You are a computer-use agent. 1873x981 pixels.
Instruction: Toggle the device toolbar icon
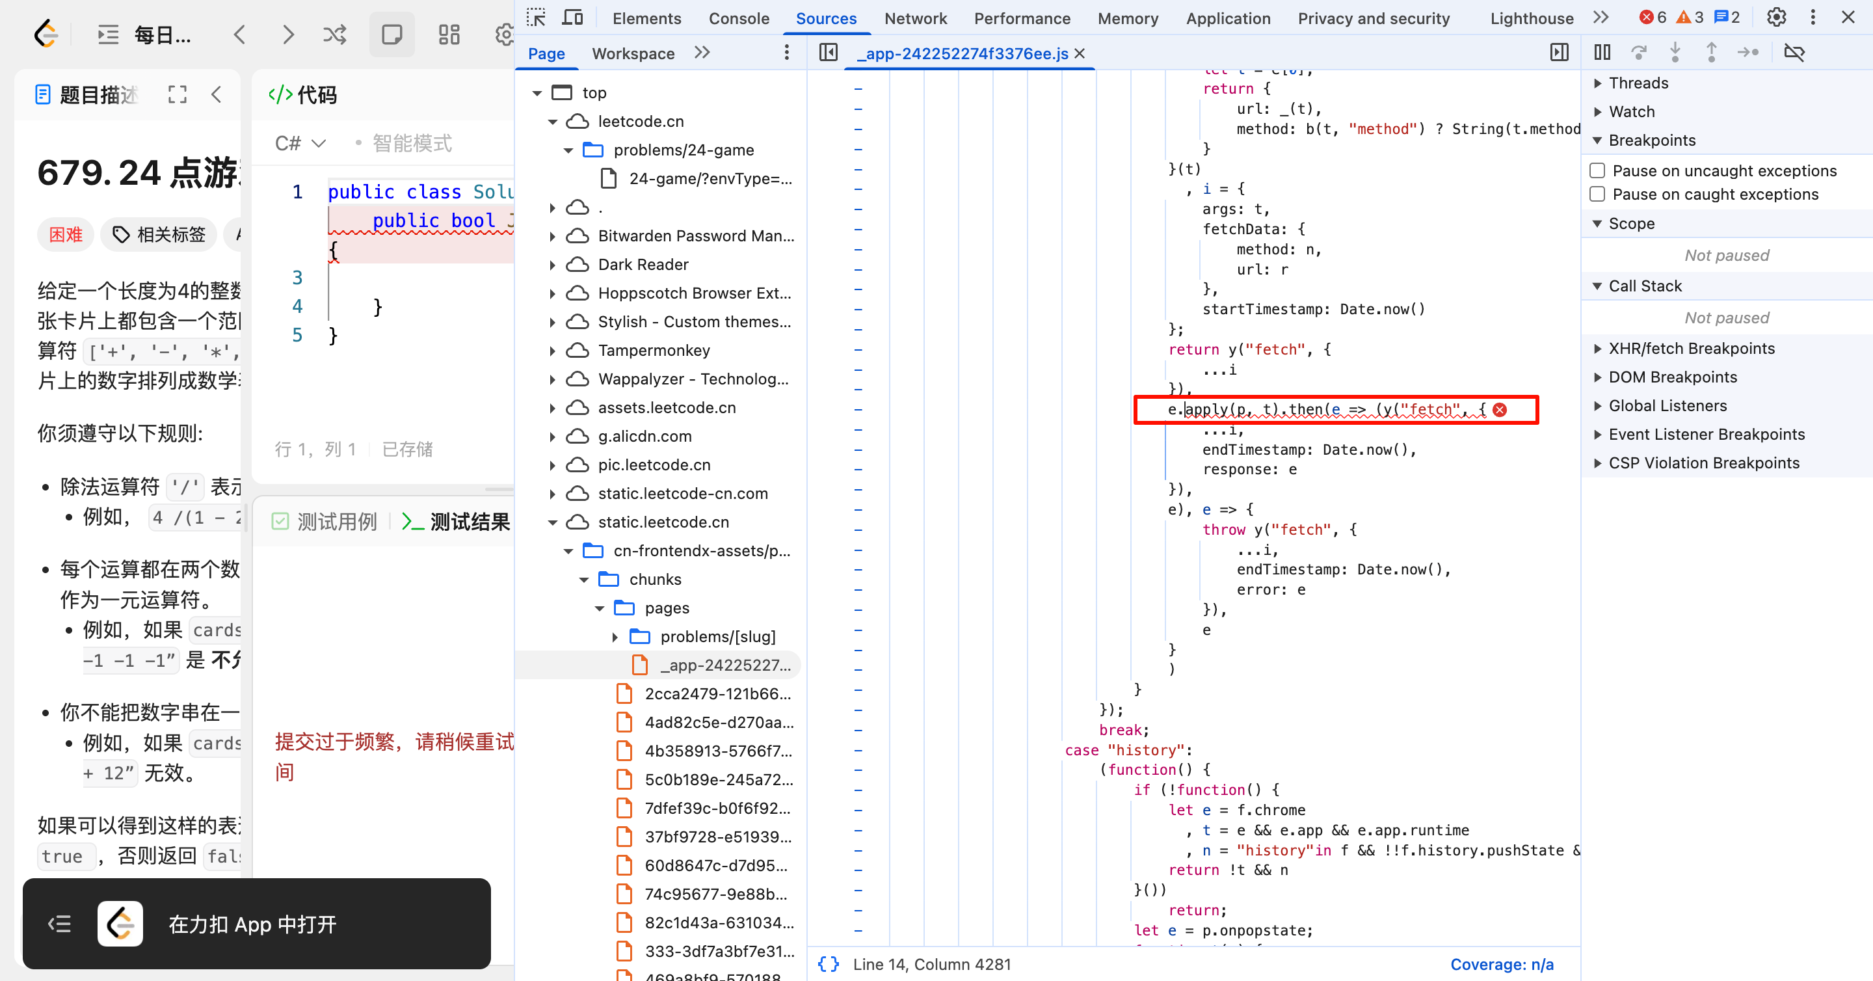(573, 18)
